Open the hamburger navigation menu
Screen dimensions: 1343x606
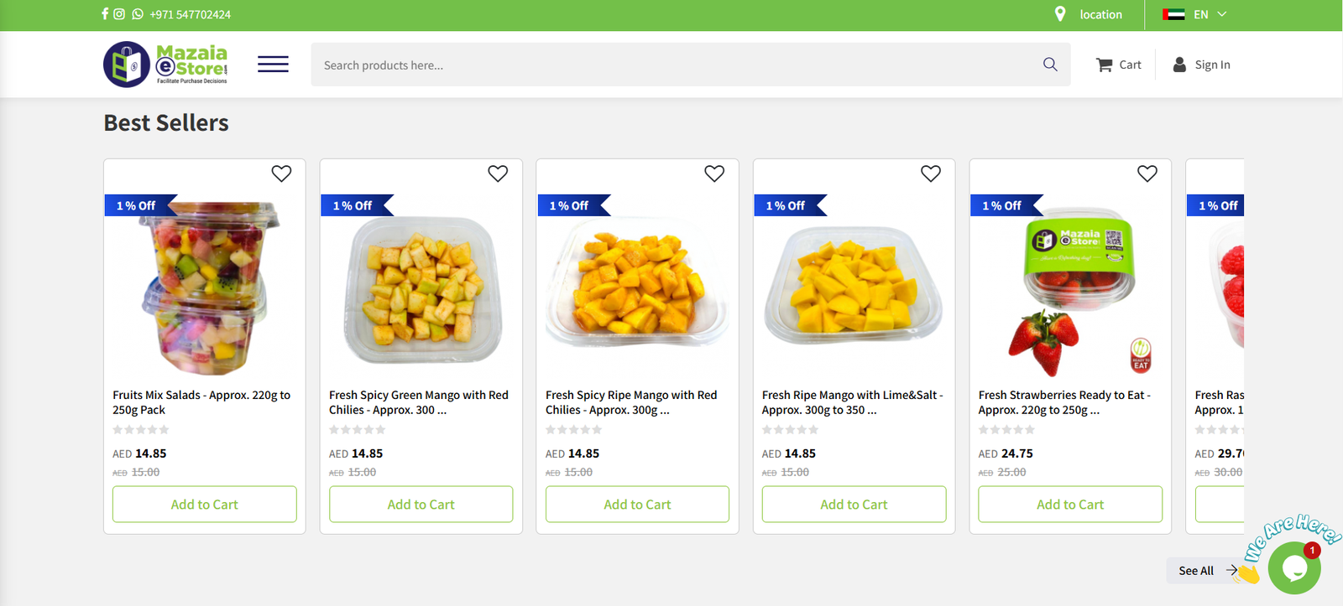(273, 65)
